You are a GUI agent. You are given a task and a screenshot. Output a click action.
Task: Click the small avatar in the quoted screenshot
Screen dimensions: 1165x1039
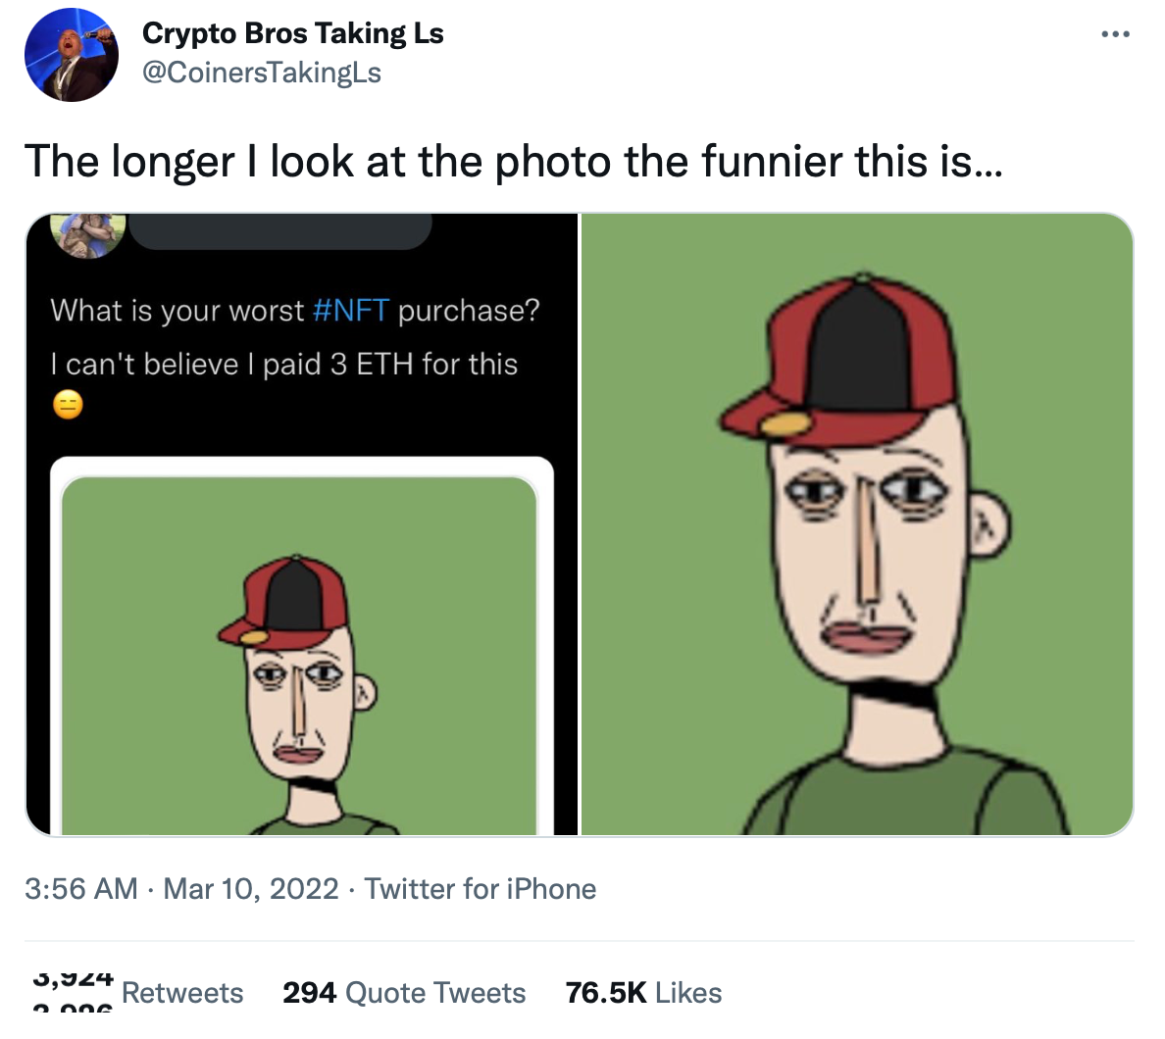point(87,234)
